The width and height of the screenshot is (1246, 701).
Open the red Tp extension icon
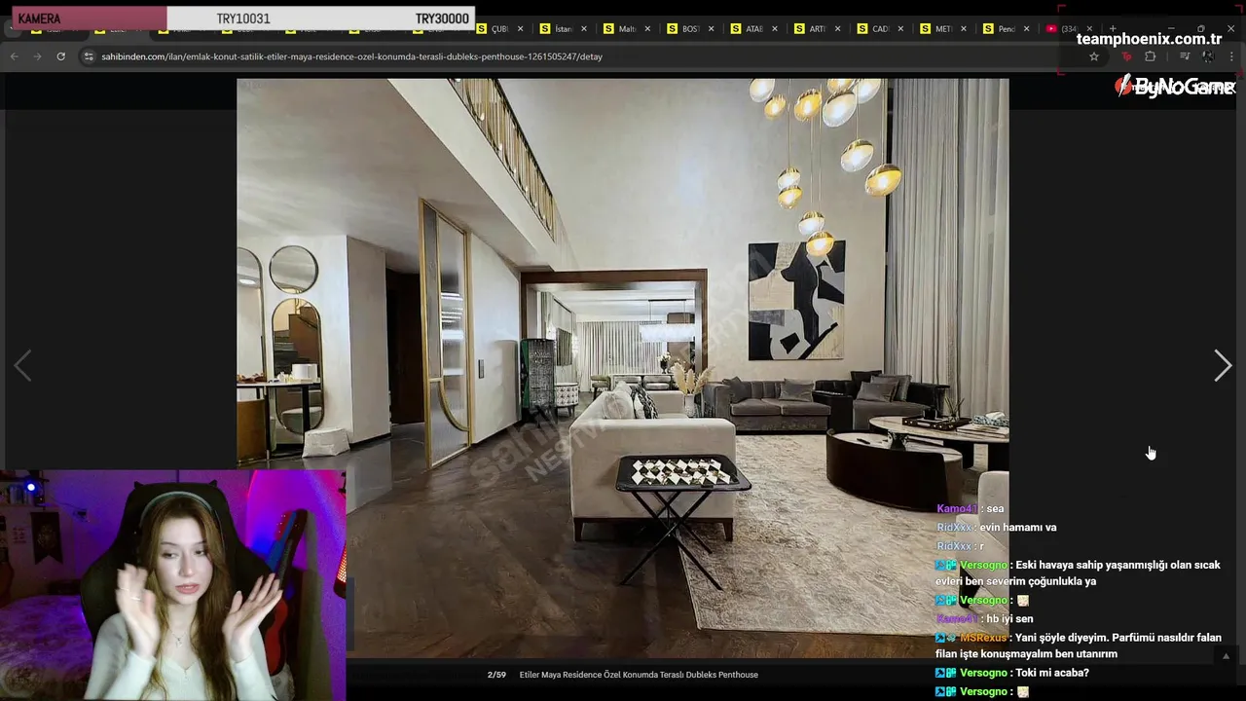[x=1126, y=56]
